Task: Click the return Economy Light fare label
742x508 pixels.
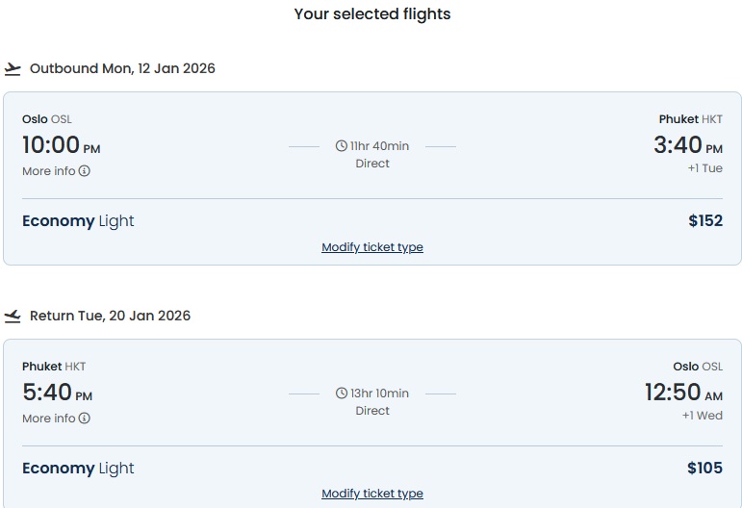Action: pyautogui.click(x=78, y=469)
